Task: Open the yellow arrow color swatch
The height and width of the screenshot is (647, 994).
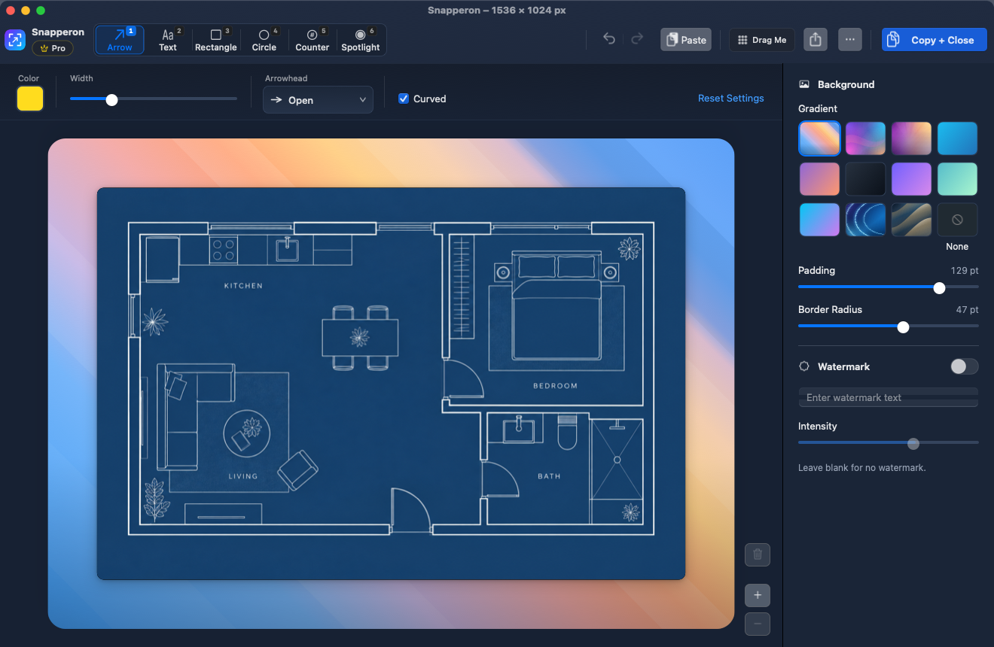Action: (x=30, y=99)
